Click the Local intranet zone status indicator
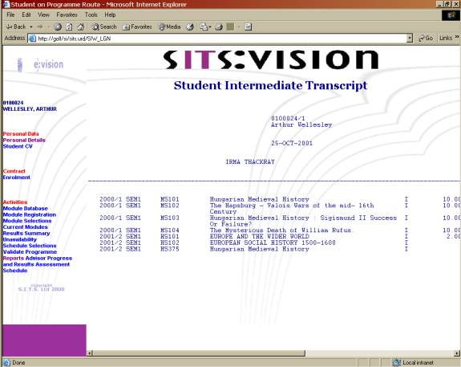This screenshot has width=461, height=367. (x=414, y=362)
